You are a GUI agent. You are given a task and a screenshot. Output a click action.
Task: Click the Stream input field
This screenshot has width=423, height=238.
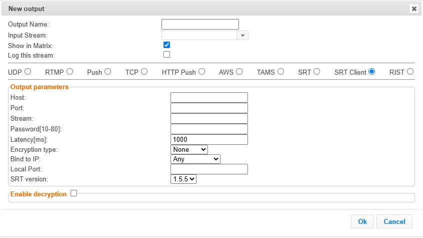[209, 118]
